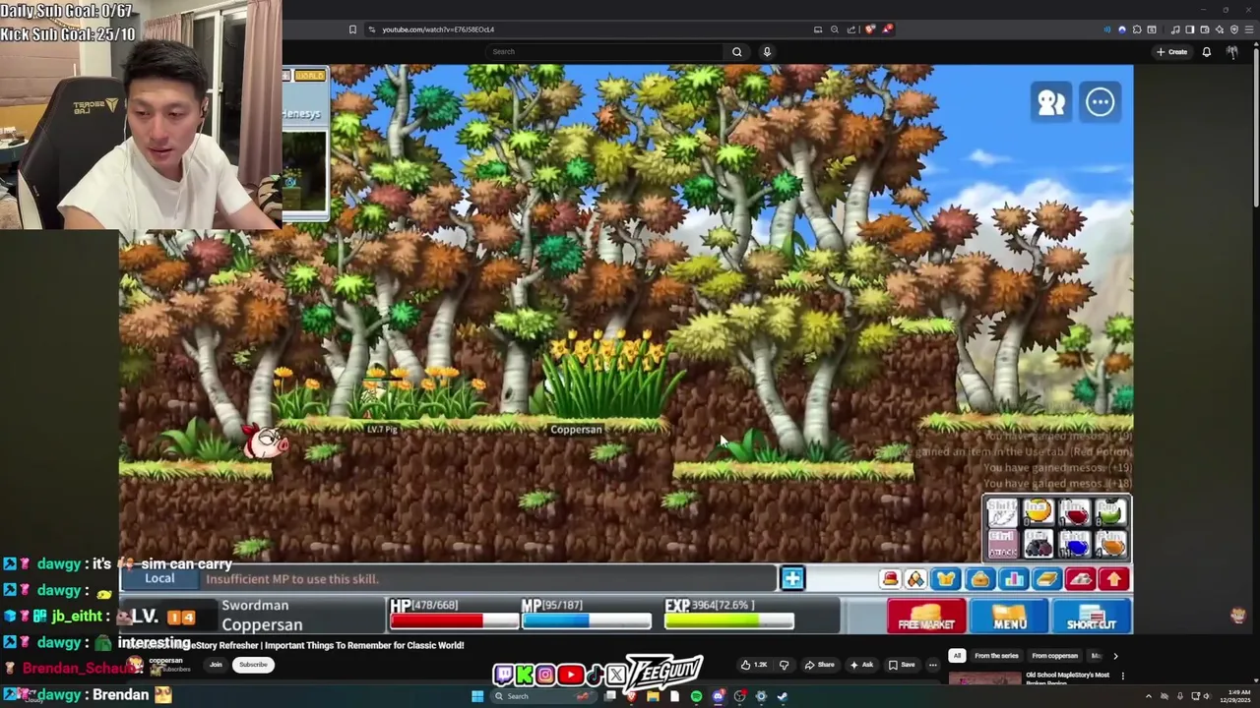The width and height of the screenshot is (1260, 708).
Task: Click the Henesys minimap panel
Action: point(304,144)
